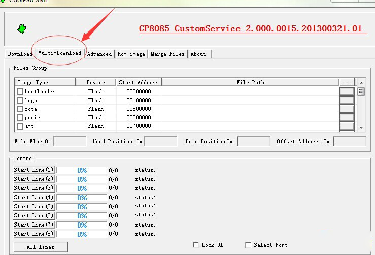Click the files list scrollbar thumb
This screenshot has width=375, height=255.
coord(361,92)
